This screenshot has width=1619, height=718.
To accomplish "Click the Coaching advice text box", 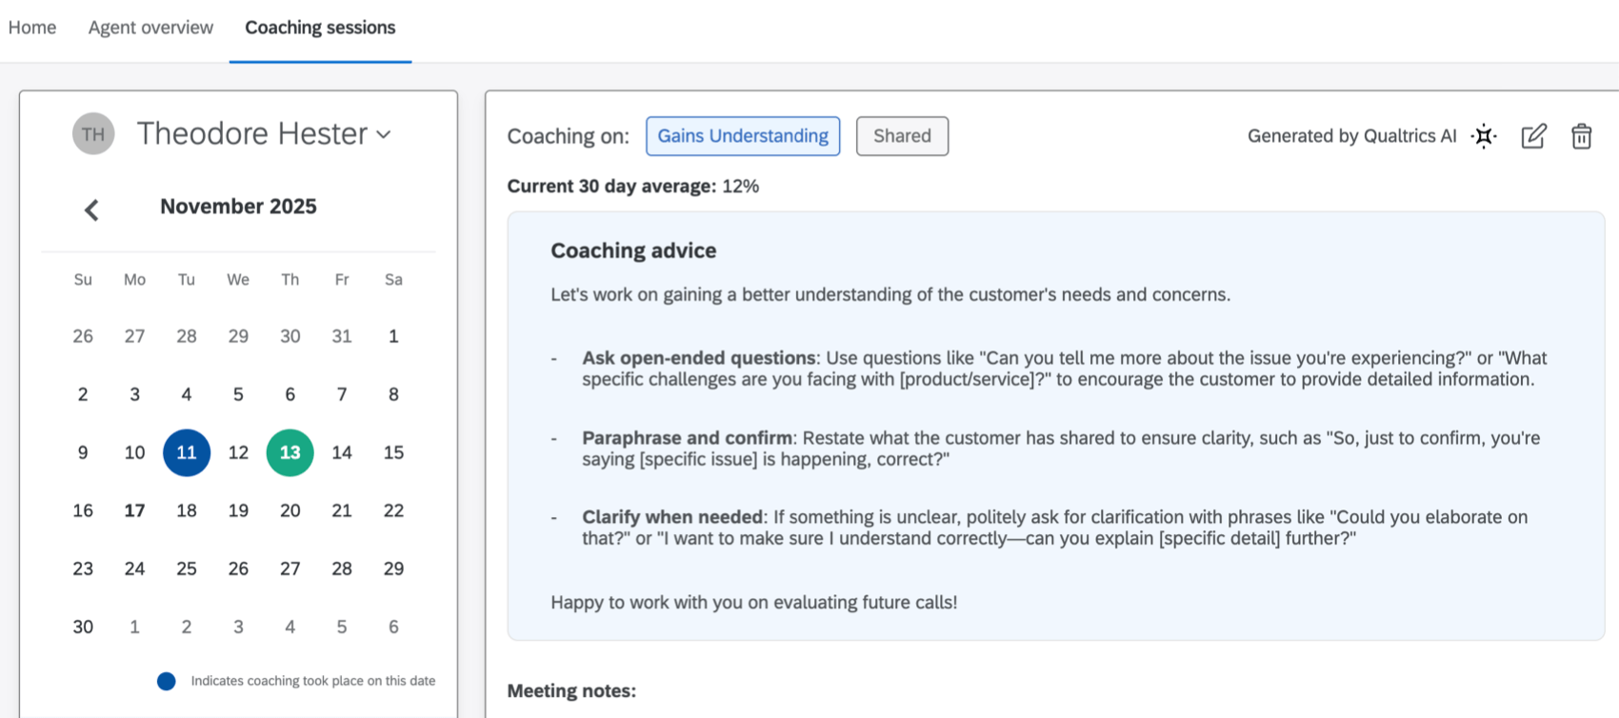I will pos(1055,426).
